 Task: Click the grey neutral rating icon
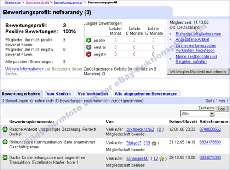(x=89, y=47)
